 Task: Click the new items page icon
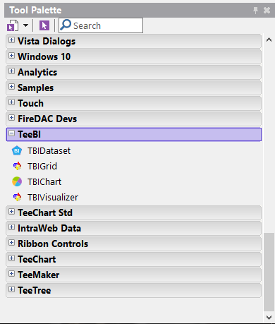coord(13,25)
